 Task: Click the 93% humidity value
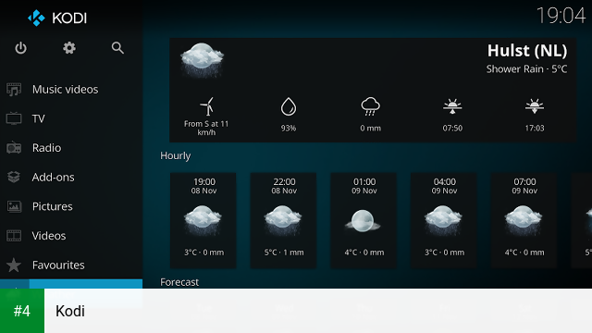click(289, 129)
